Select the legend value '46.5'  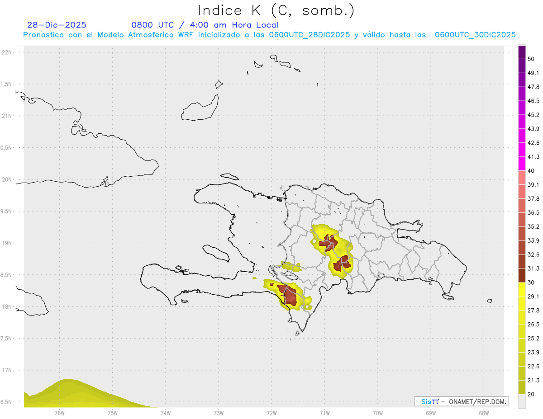(533, 101)
